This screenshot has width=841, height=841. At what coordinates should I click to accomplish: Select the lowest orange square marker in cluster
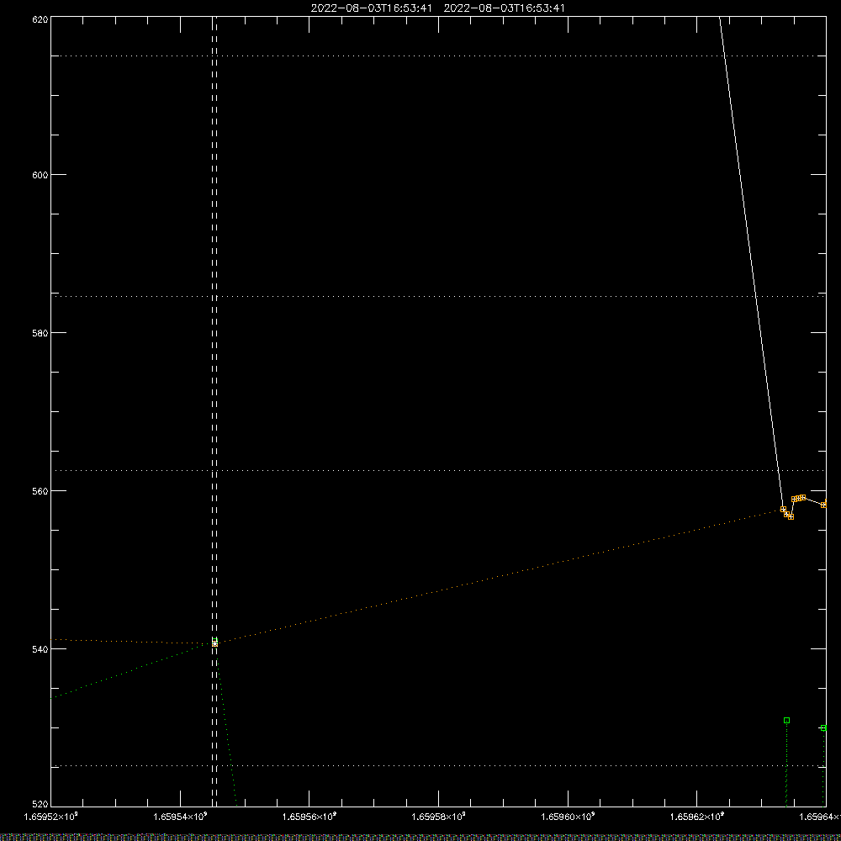pyautogui.click(x=791, y=516)
